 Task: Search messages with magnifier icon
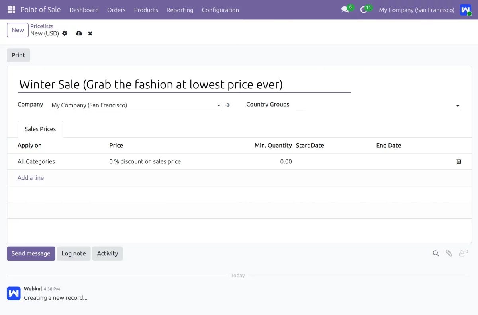tap(436, 253)
